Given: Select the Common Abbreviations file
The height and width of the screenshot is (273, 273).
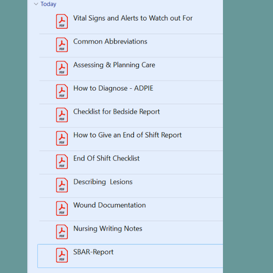Looking at the screenshot, I should point(110,41).
